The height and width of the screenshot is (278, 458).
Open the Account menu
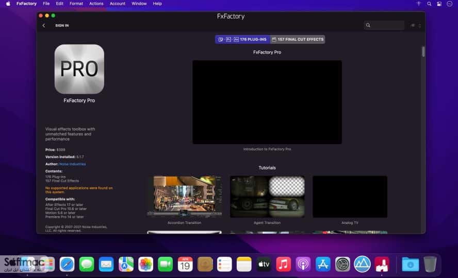click(118, 4)
